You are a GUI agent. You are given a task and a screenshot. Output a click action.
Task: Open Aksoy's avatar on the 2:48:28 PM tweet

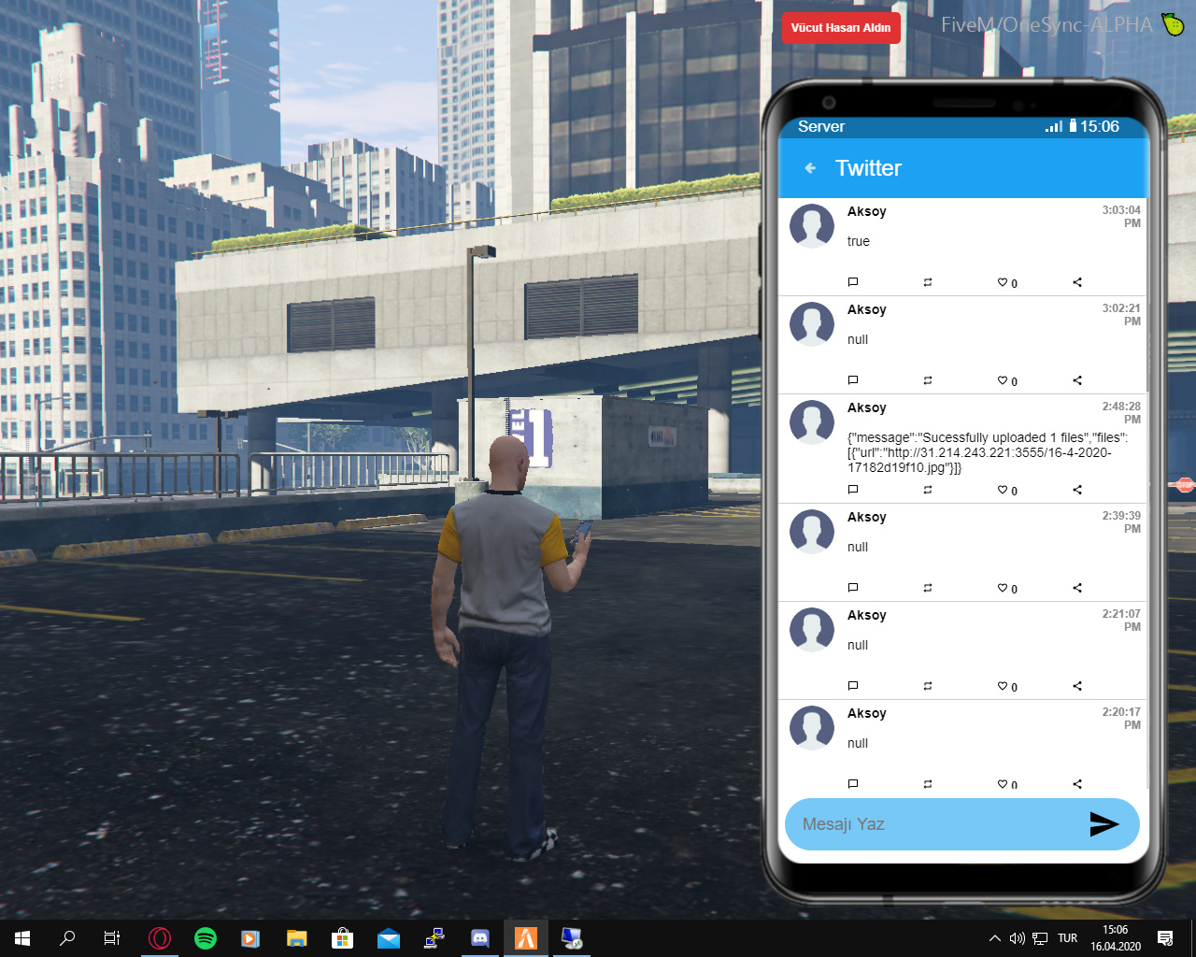[812, 422]
